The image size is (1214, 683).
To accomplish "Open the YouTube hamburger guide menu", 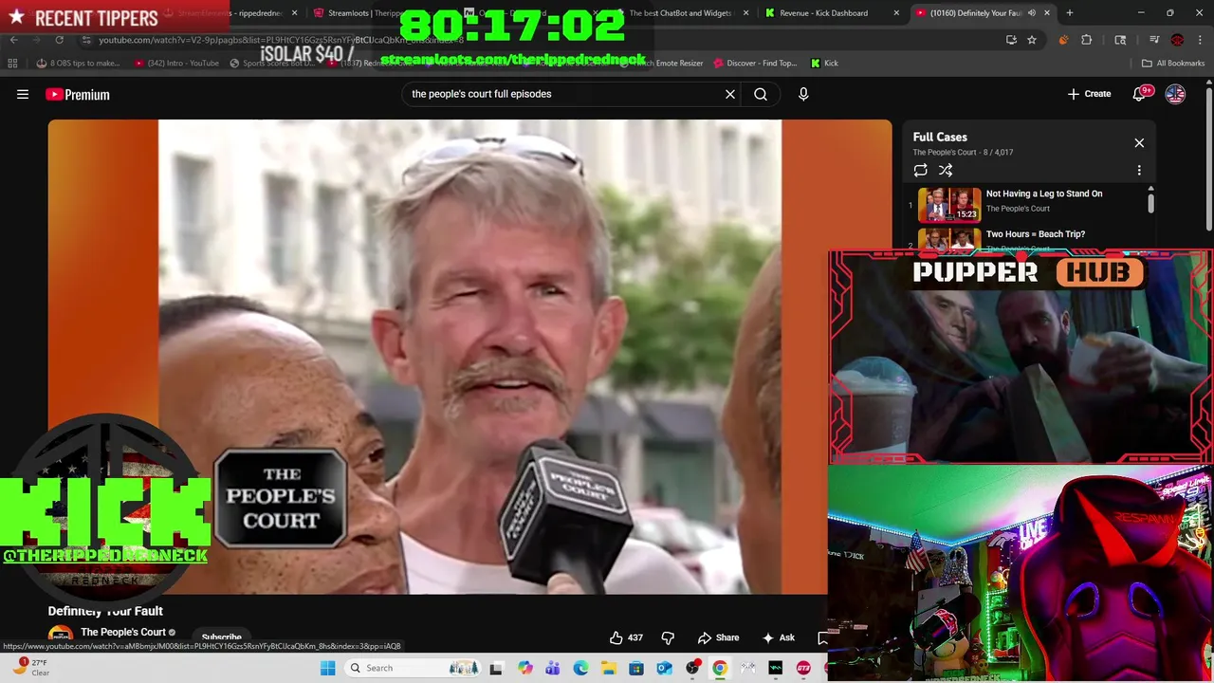I will click(x=23, y=94).
